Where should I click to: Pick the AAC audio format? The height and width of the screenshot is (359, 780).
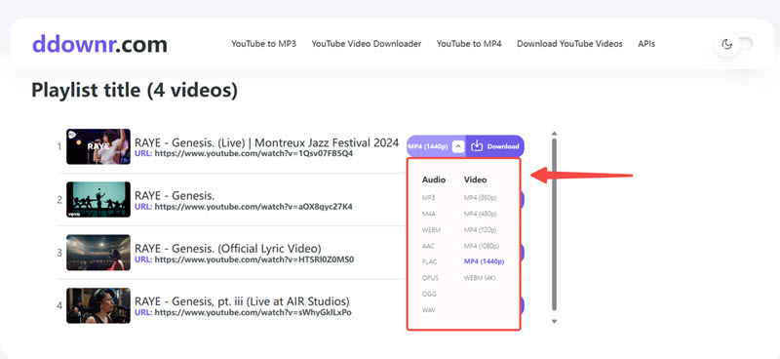coord(428,246)
